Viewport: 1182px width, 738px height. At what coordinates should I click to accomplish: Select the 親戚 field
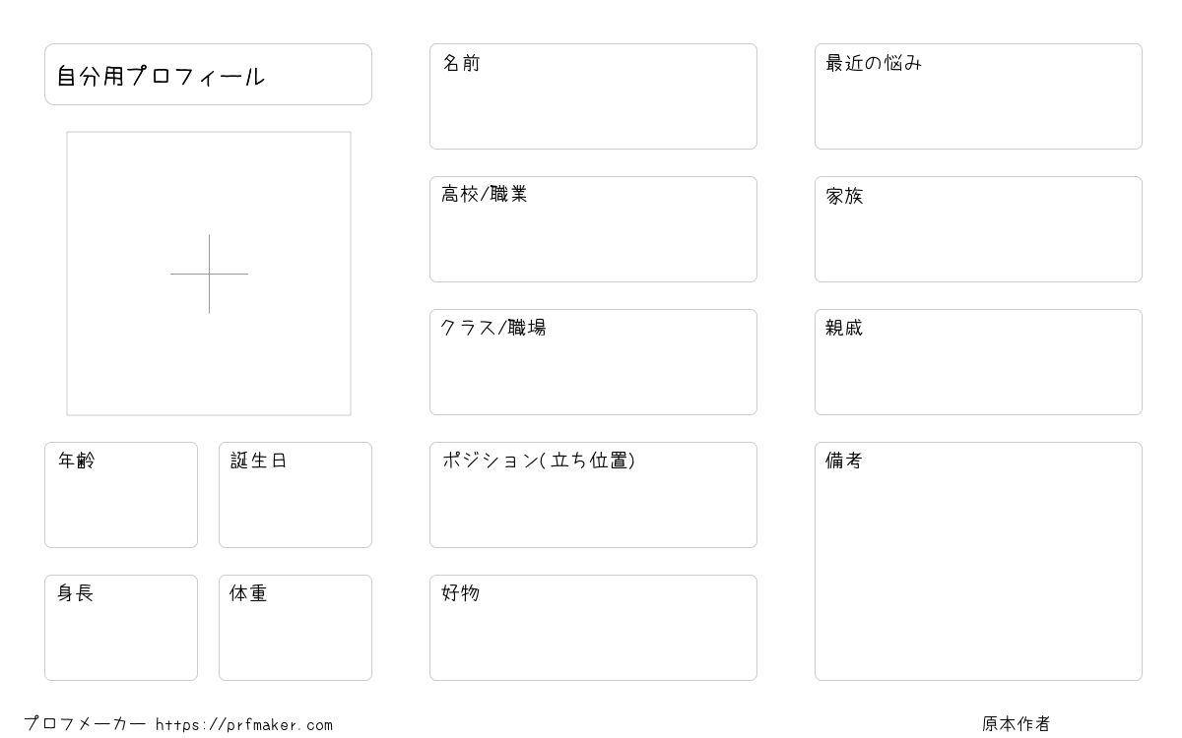[x=978, y=362]
